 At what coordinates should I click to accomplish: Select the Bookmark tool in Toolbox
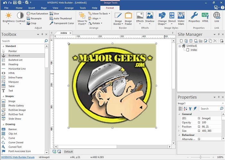[x=14, y=56]
